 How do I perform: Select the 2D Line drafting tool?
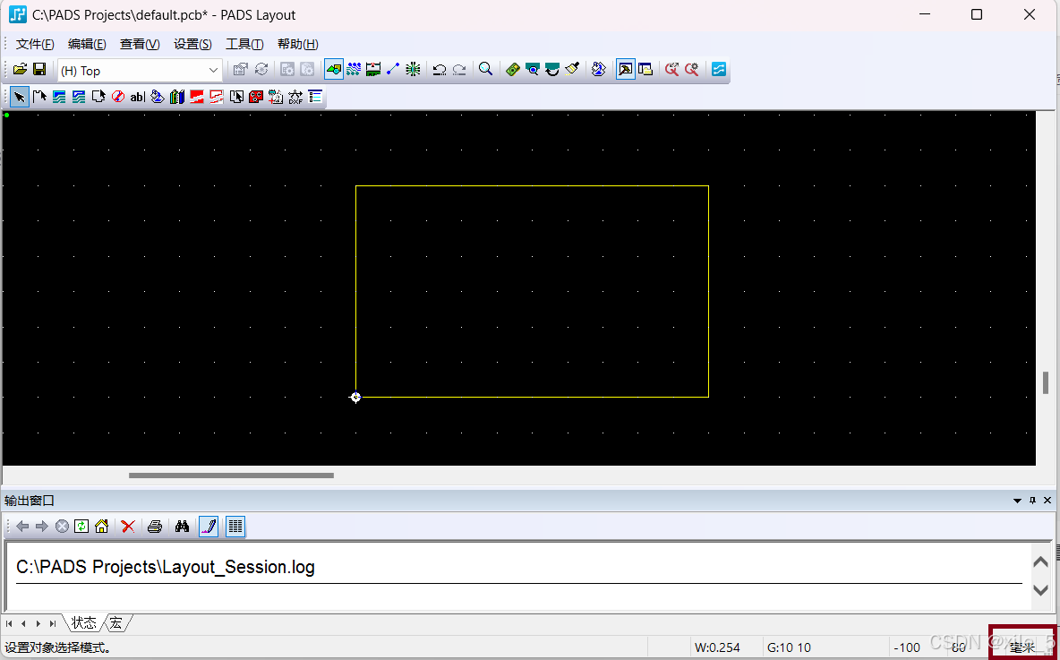[39, 97]
